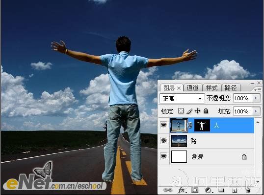Minimize the layers panel

252,83
